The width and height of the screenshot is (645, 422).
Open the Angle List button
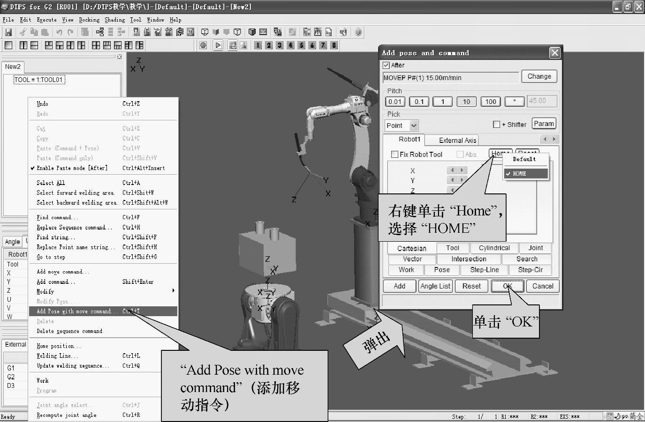(x=435, y=286)
